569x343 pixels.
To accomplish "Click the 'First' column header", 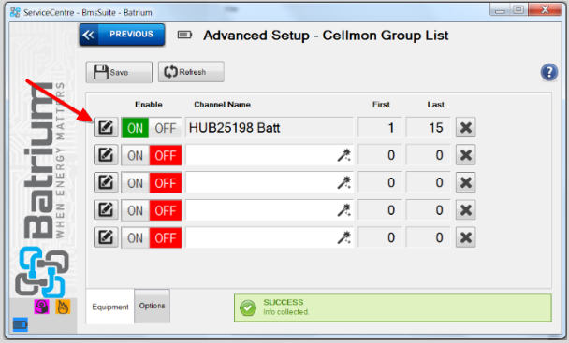I will coord(381,105).
